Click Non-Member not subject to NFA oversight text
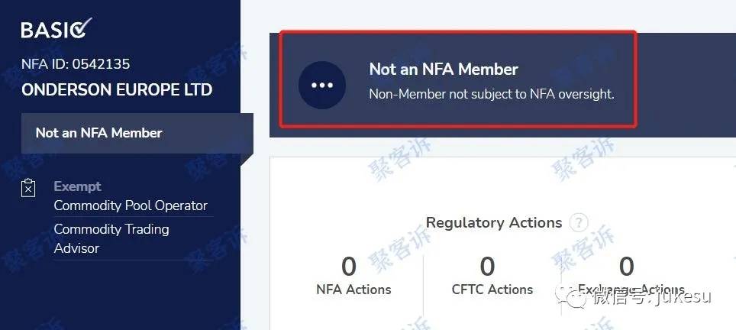This screenshot has height=330, width=736. [x=492, y=95]
